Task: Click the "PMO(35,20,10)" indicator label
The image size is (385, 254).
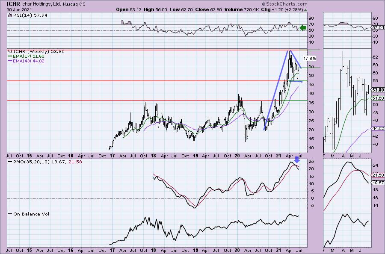Action: click(32, 162)
